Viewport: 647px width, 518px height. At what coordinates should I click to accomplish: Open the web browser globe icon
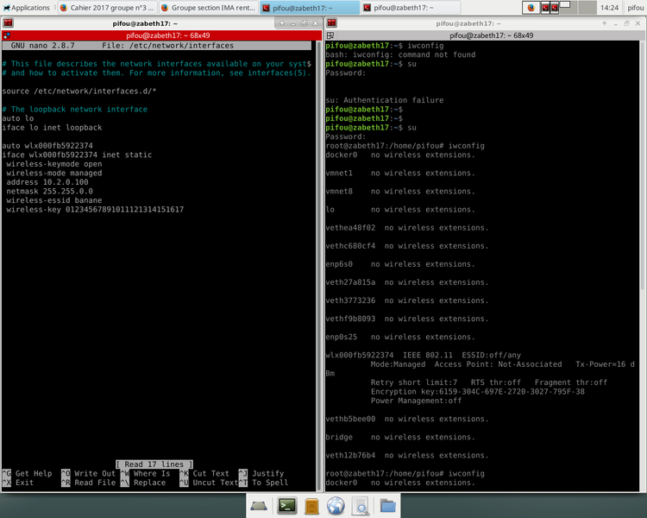pyautogui.click(x=336, y=506)
